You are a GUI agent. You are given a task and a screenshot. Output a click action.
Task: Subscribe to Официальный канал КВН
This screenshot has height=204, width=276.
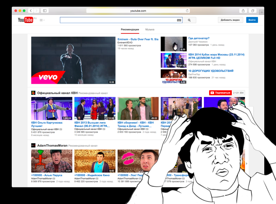pyautogui.click(x=221, y=93)
